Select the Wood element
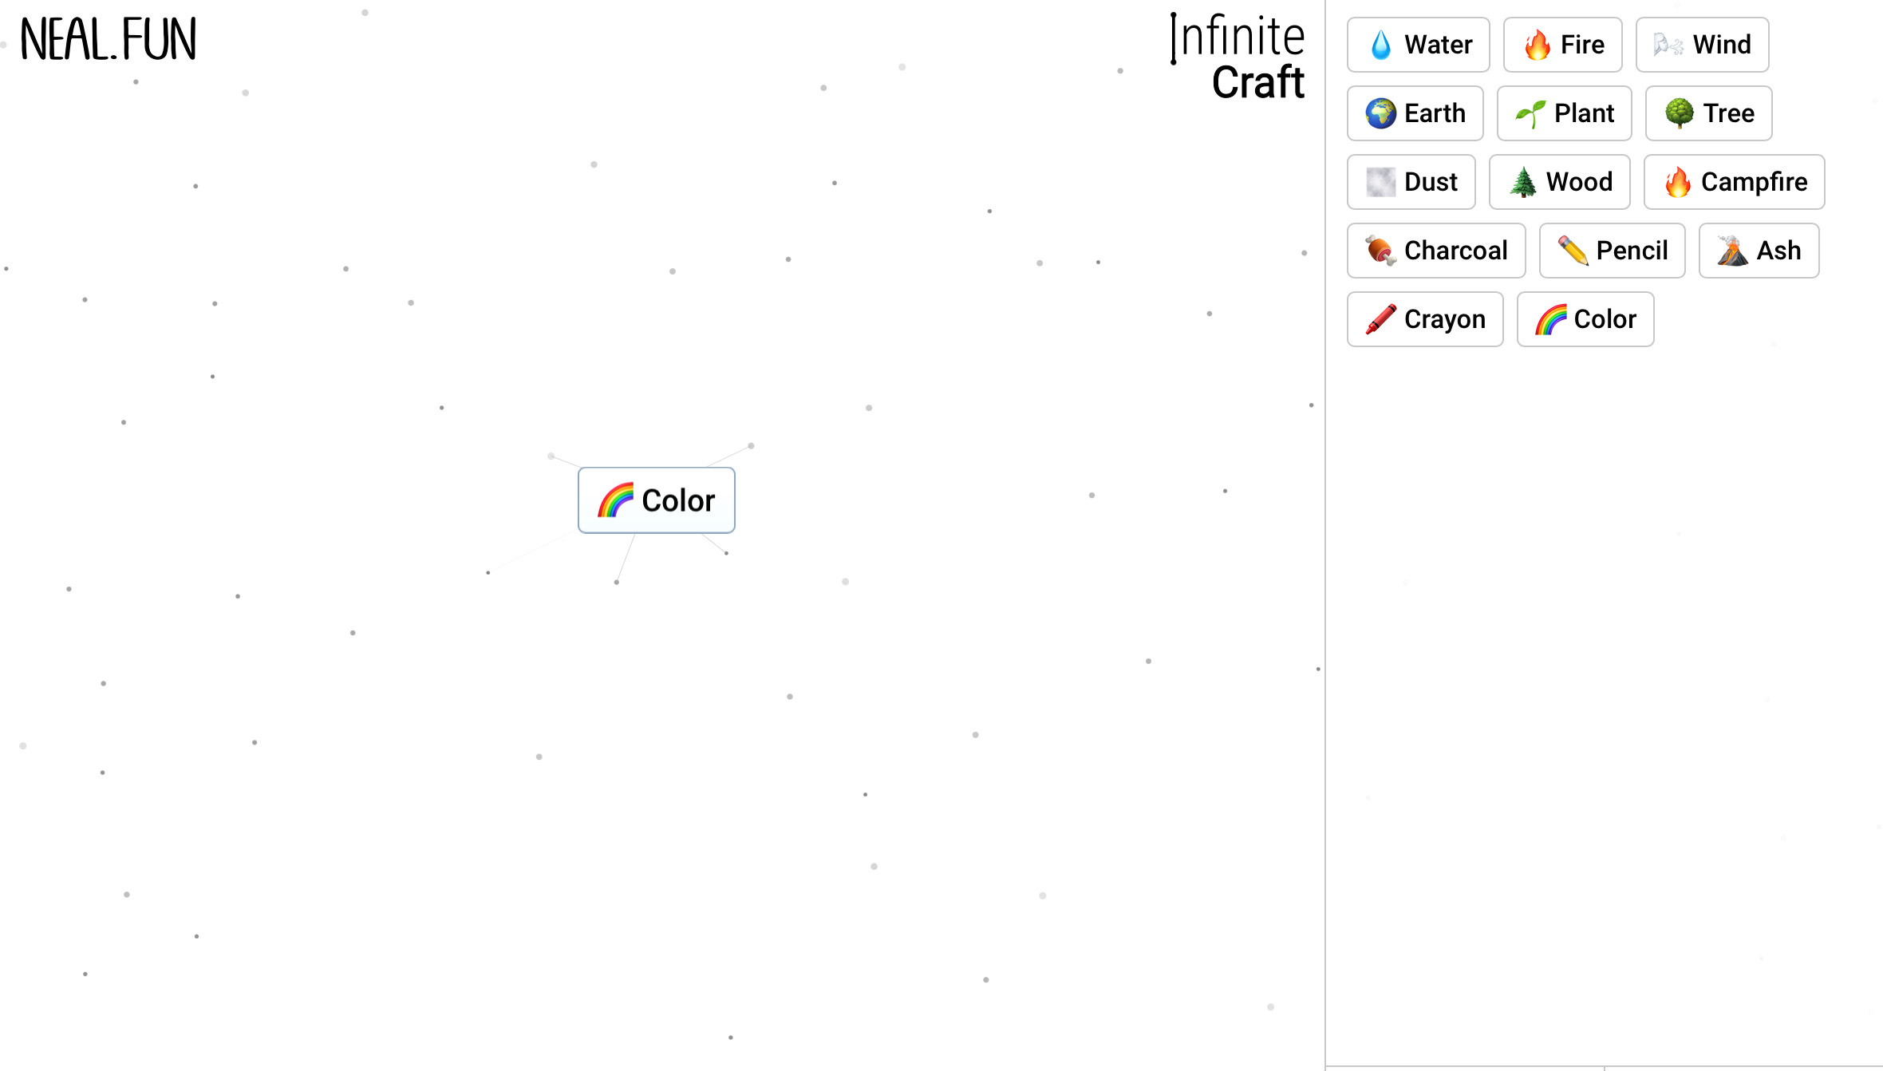Image resolution: width=1883 pixels, height=1071 pixels. pos(1559,182)
